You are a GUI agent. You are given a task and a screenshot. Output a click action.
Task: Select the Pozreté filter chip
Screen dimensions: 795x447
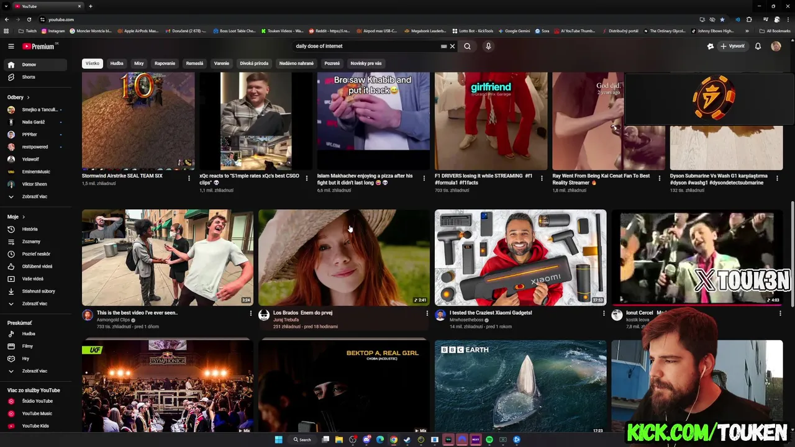coord(332,63)
